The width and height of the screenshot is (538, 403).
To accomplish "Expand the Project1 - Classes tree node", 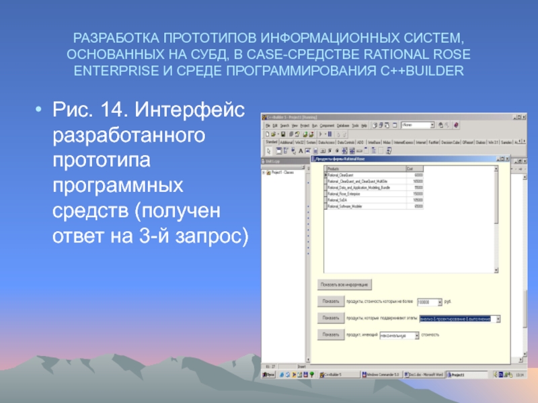I will 264,173.
